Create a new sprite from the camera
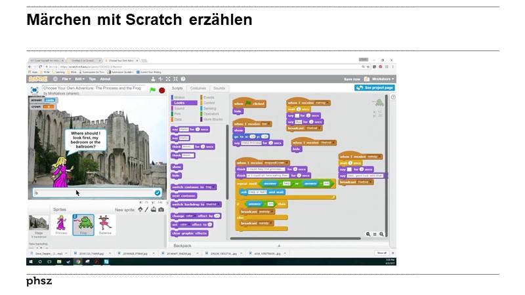The image size is (525, 295). tap(161, 209)
